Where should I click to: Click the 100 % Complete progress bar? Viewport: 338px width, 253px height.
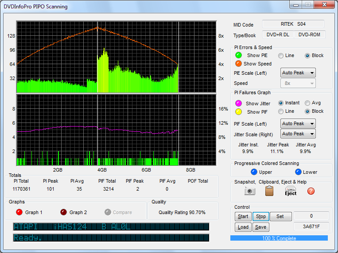pos(279,238)
